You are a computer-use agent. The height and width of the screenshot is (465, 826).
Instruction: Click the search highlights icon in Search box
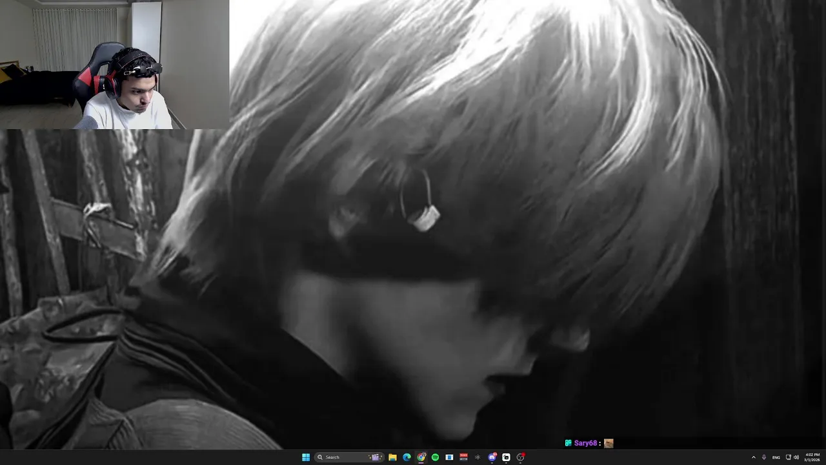pyautogui.click(x=376, y=457)
